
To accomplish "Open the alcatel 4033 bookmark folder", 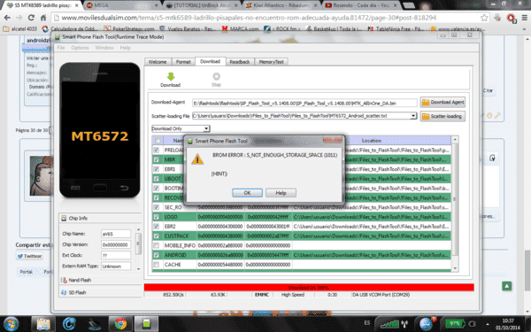I will tap(19, 29).
